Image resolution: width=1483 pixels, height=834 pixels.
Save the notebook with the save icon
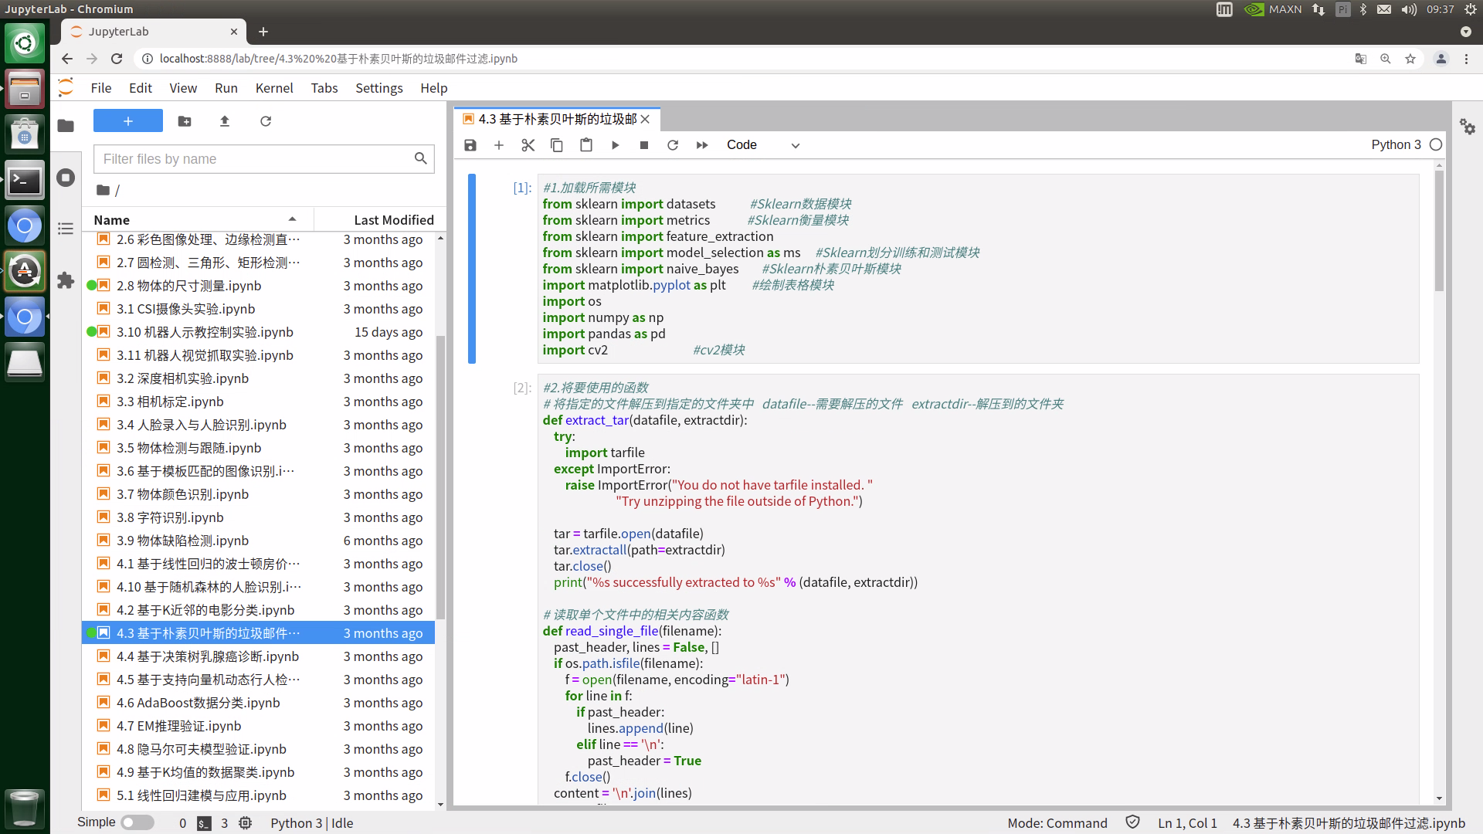point(470,145)
